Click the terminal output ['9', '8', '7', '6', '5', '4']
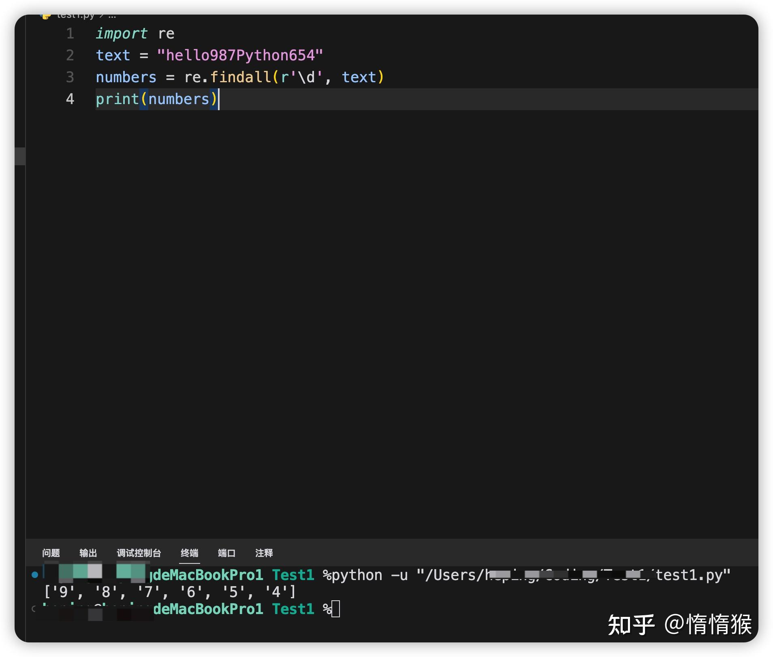 170,592
